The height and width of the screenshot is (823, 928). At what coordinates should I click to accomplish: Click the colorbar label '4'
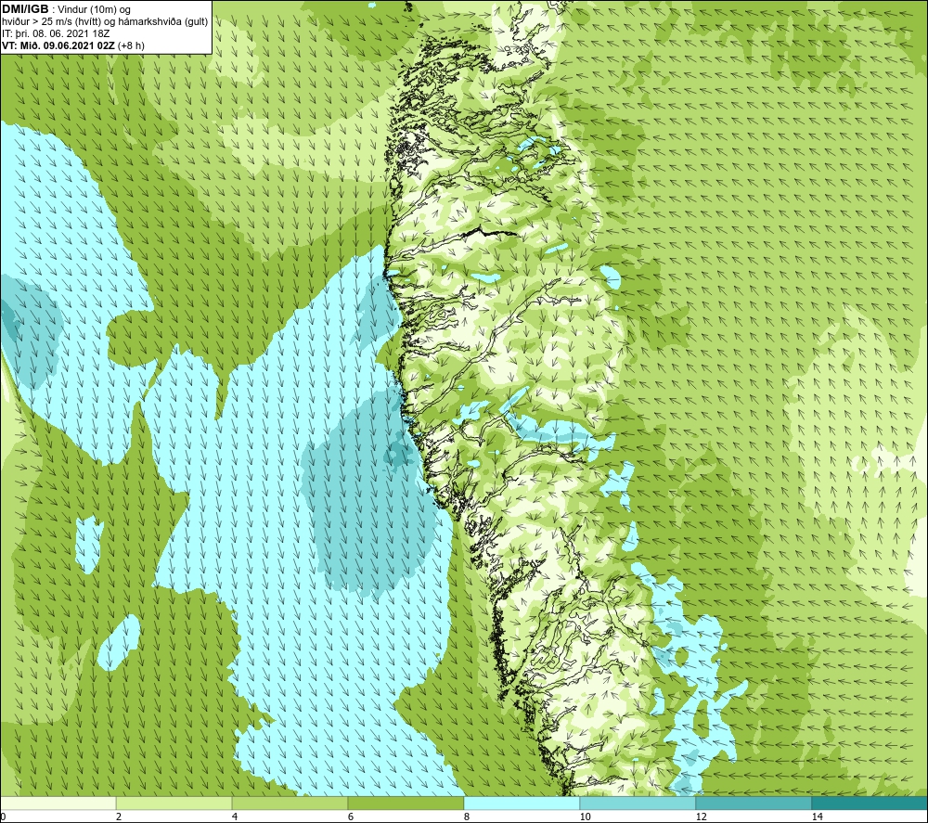pos(235,817)
